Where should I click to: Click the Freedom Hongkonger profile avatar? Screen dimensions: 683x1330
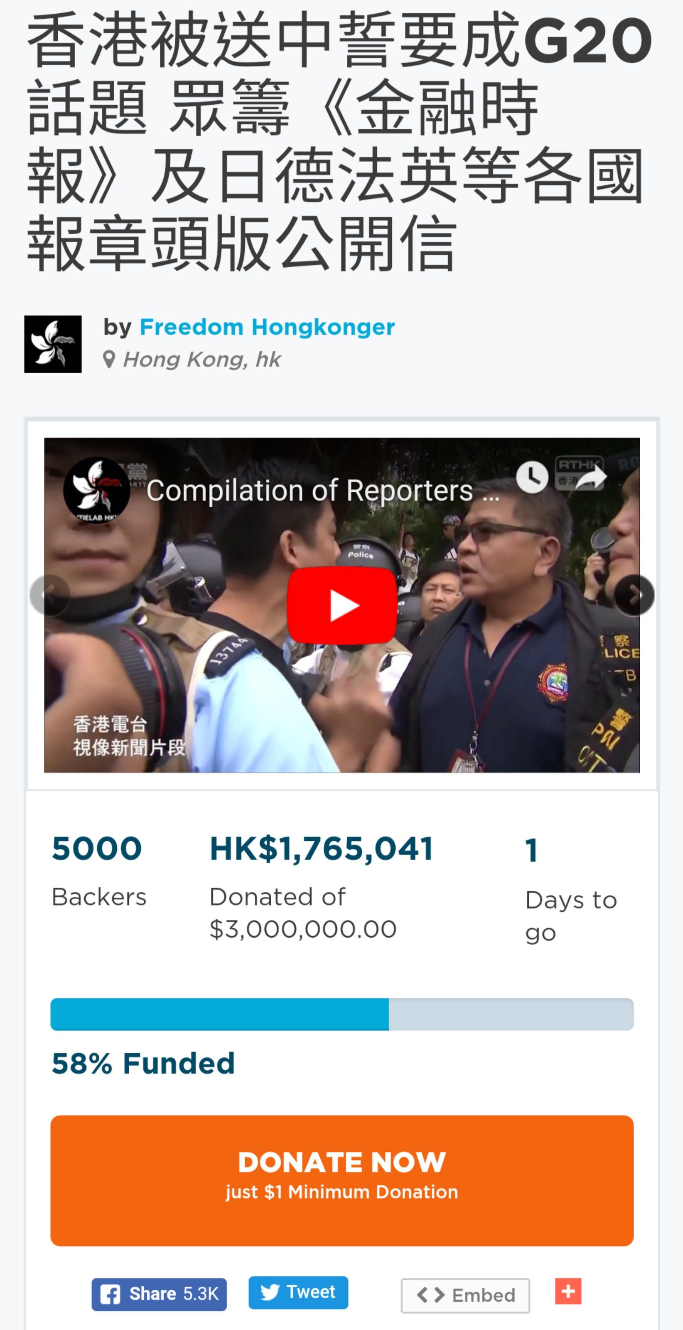coord(53,344)
